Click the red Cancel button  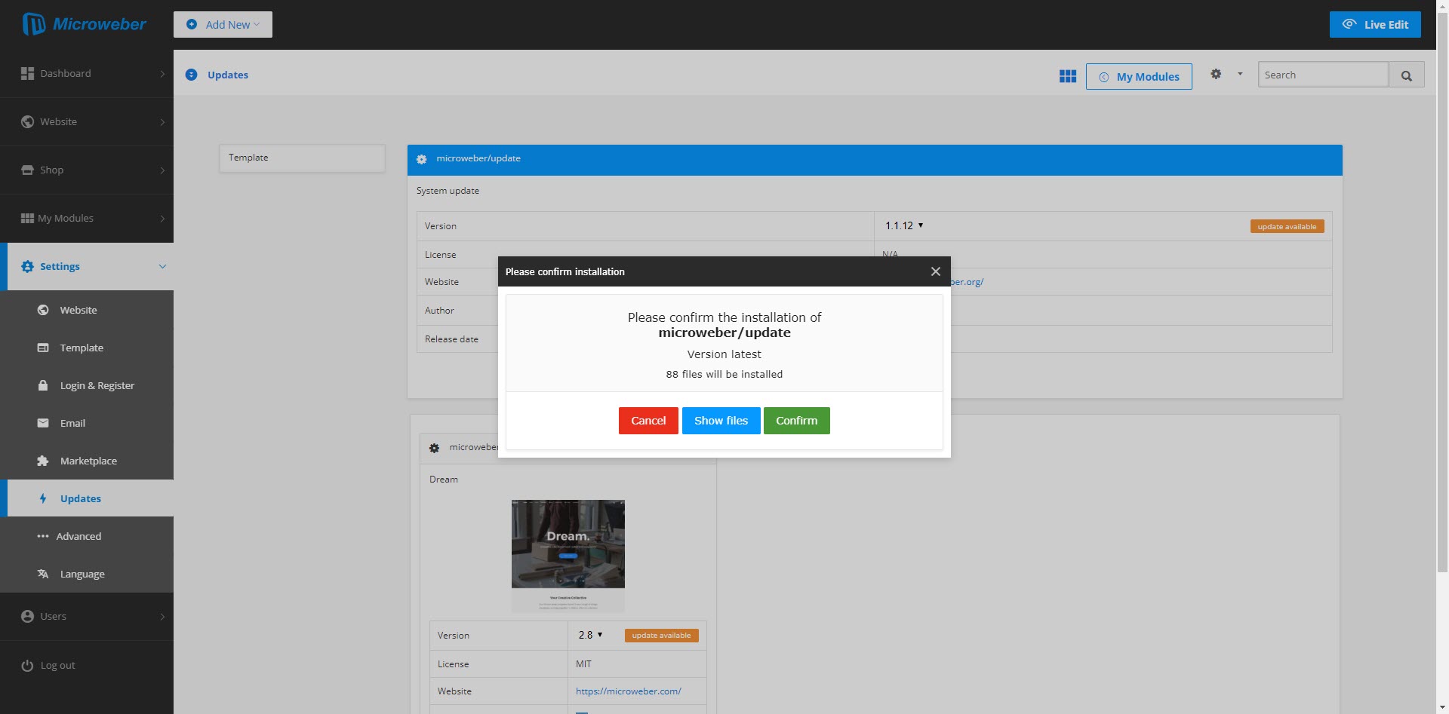click(x=648, y=421)
